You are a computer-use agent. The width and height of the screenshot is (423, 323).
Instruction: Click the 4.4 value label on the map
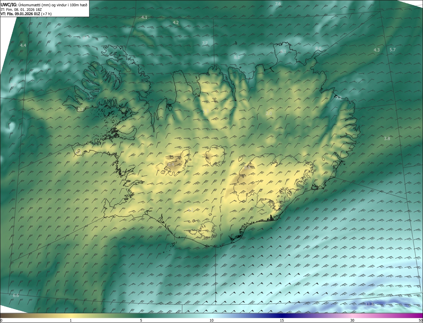(23, 45)
